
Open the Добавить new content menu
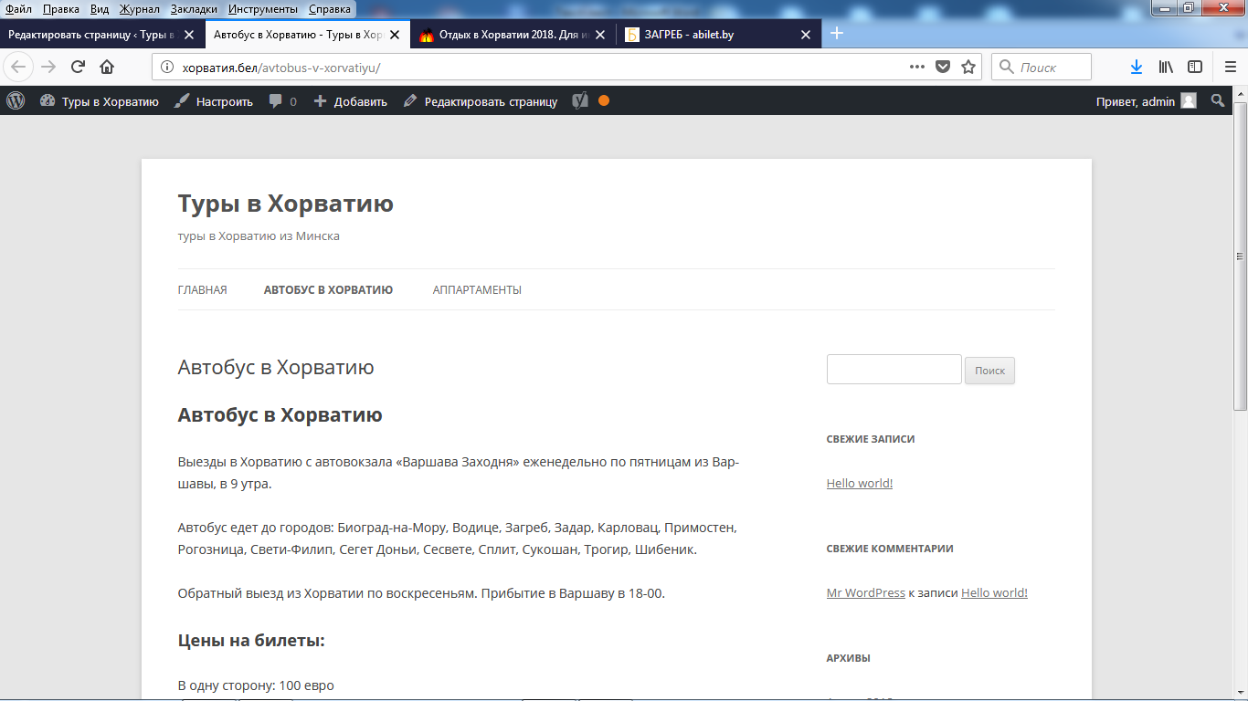pyautogui.click(x=351, y=101)
